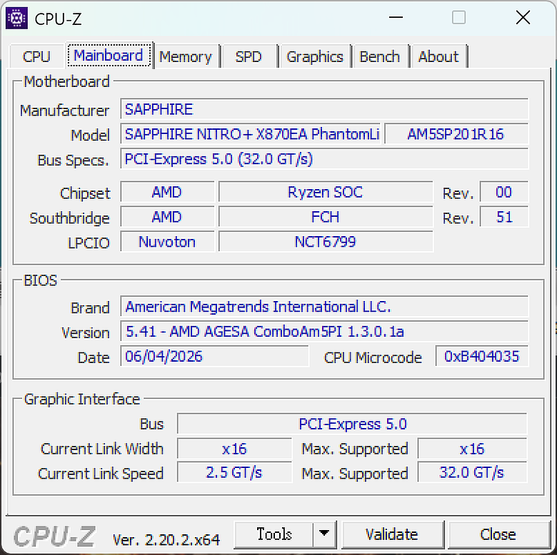Click the NCT6799 LPCIO value
The image size is (557, 555).
coord(326,242)
